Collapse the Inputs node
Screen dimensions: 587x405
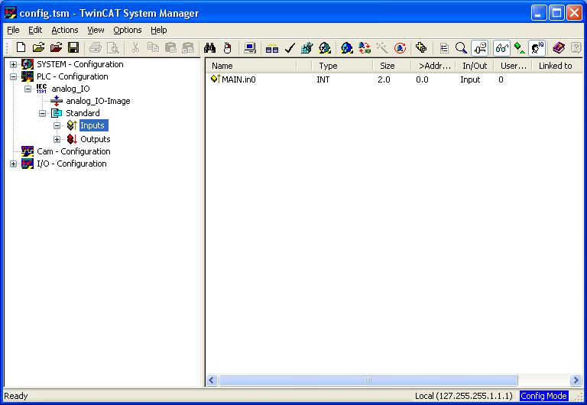pos(57,126)
